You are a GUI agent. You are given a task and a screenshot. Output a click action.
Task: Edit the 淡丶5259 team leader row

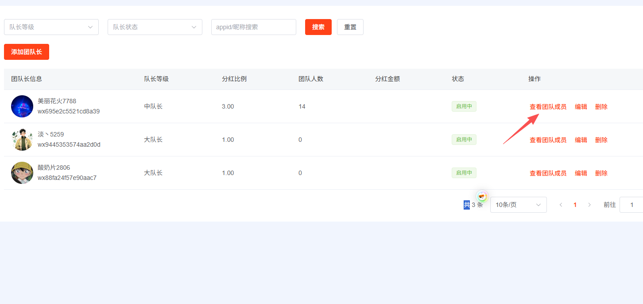click(581, 140)
